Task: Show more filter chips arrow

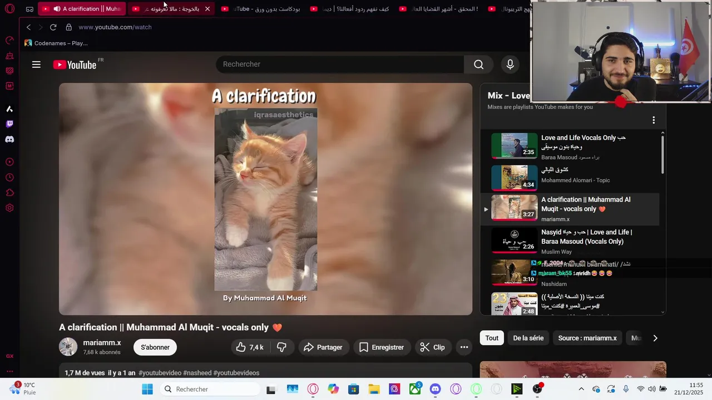Action: tap(655, 338)
